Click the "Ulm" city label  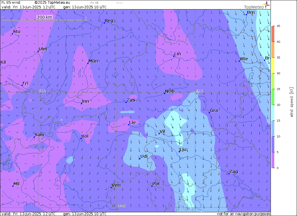coord(43,49)
